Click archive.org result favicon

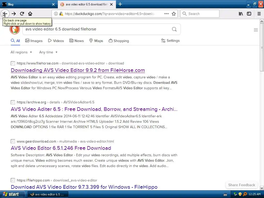coord(13,102)
